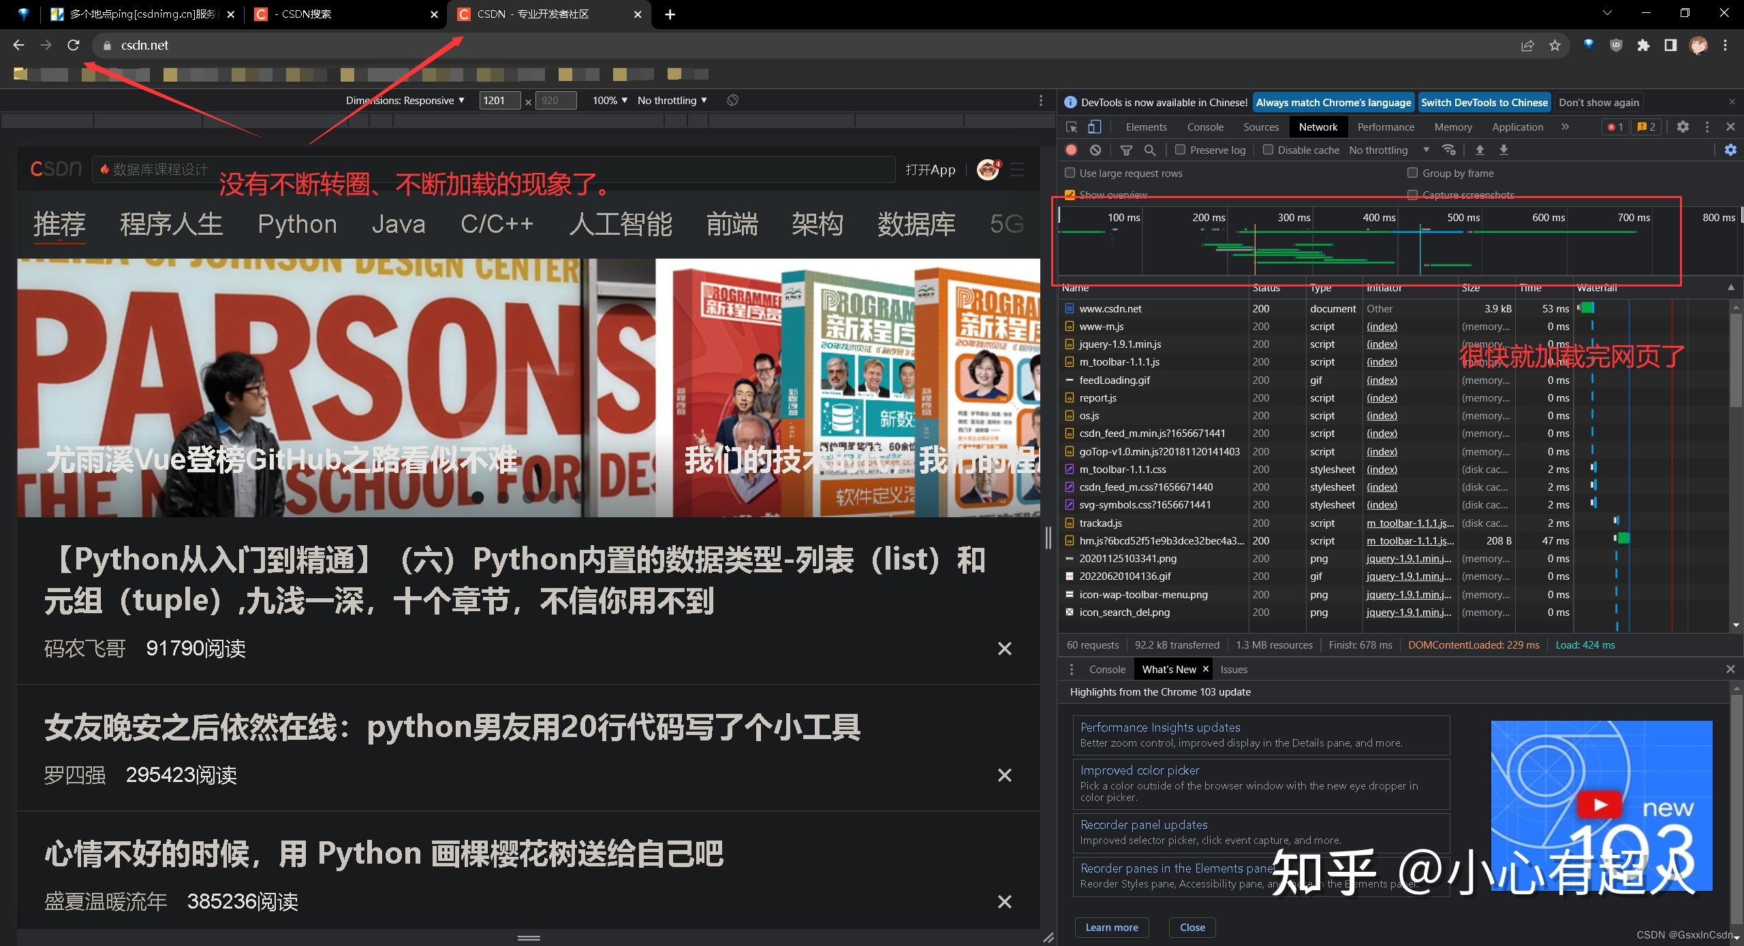Toggle the device toolbar icon
Image resolution: width=1744 pixels, height=946 pixels.
point(1095,127)
